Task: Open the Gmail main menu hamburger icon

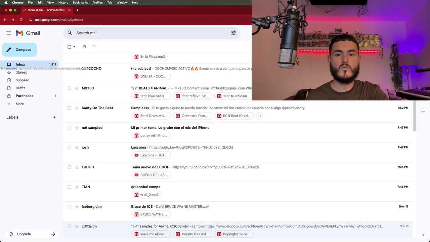Action: (9, 33)
